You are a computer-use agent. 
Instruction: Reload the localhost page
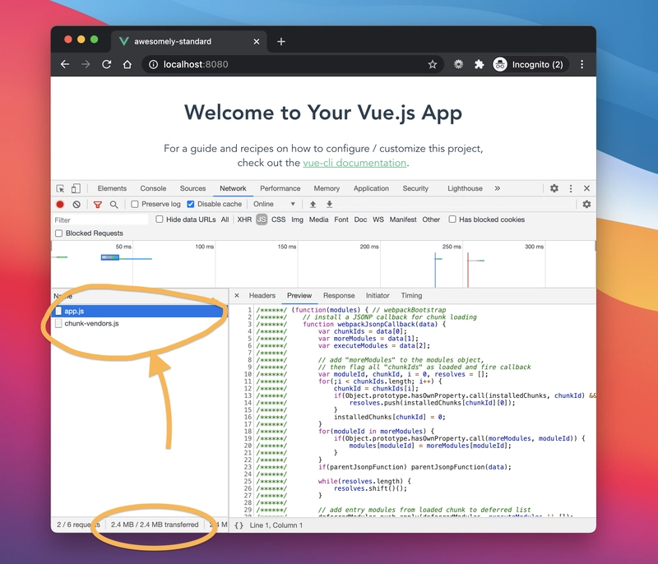pos(107,64)
